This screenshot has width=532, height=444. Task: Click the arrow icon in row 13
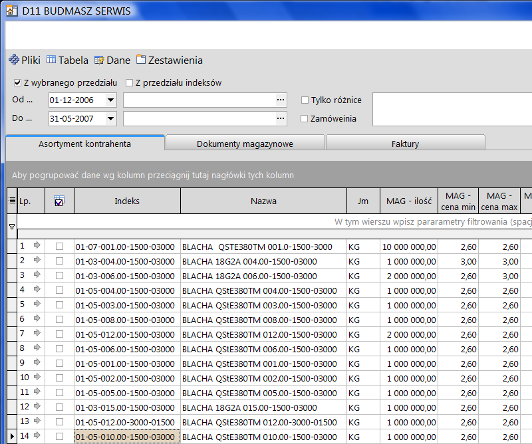(x=37, y=420)
